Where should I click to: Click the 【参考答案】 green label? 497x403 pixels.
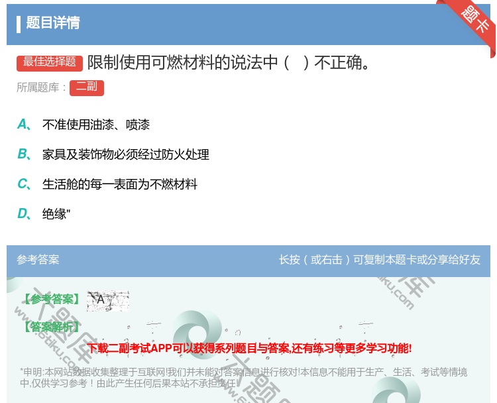[52, 300]
